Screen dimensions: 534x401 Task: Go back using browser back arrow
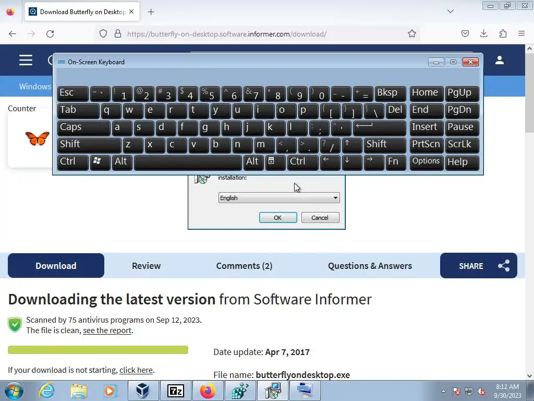(x=13, y=34)
